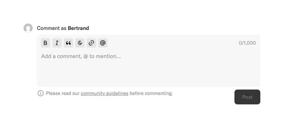Viewport: 284px width, 128px height.
Task: Apply strikethrough formatting
Action: pos(80,43)
